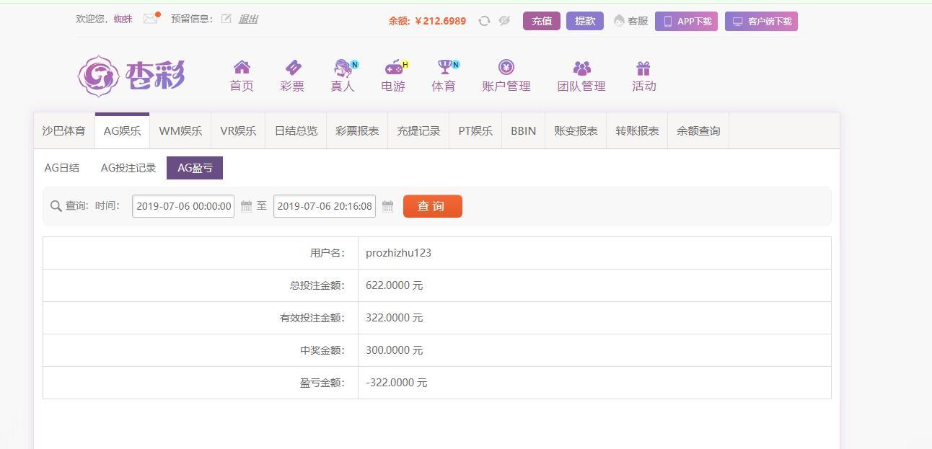Screen dimensions: 932x449
Task: Switch to 彩票报表 tab
Action: click(357, 130)
